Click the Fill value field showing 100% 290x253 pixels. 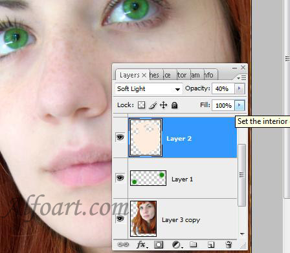223,105
